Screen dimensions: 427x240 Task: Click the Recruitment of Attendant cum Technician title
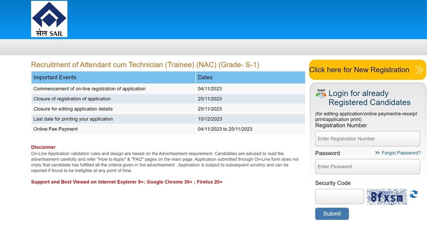(x=145, y=65)
